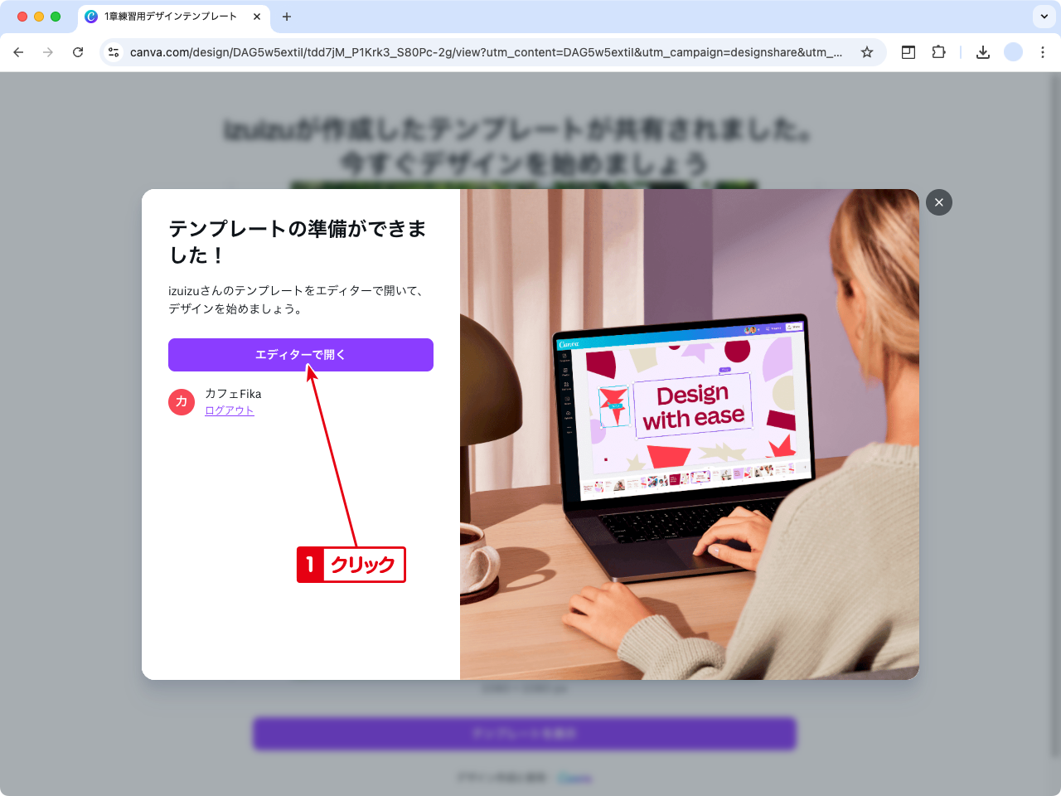1061x796 pixels.
Task: Reload the current Canva page
Action: click(x=78, y=52)
